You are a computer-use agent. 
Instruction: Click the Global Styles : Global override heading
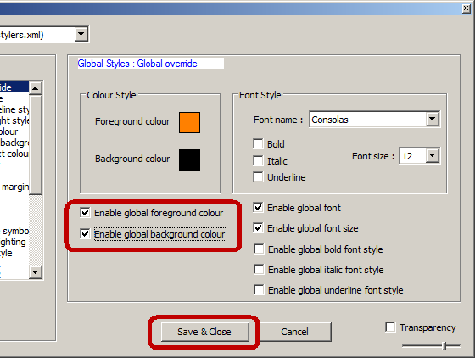[x=137, y=64]
